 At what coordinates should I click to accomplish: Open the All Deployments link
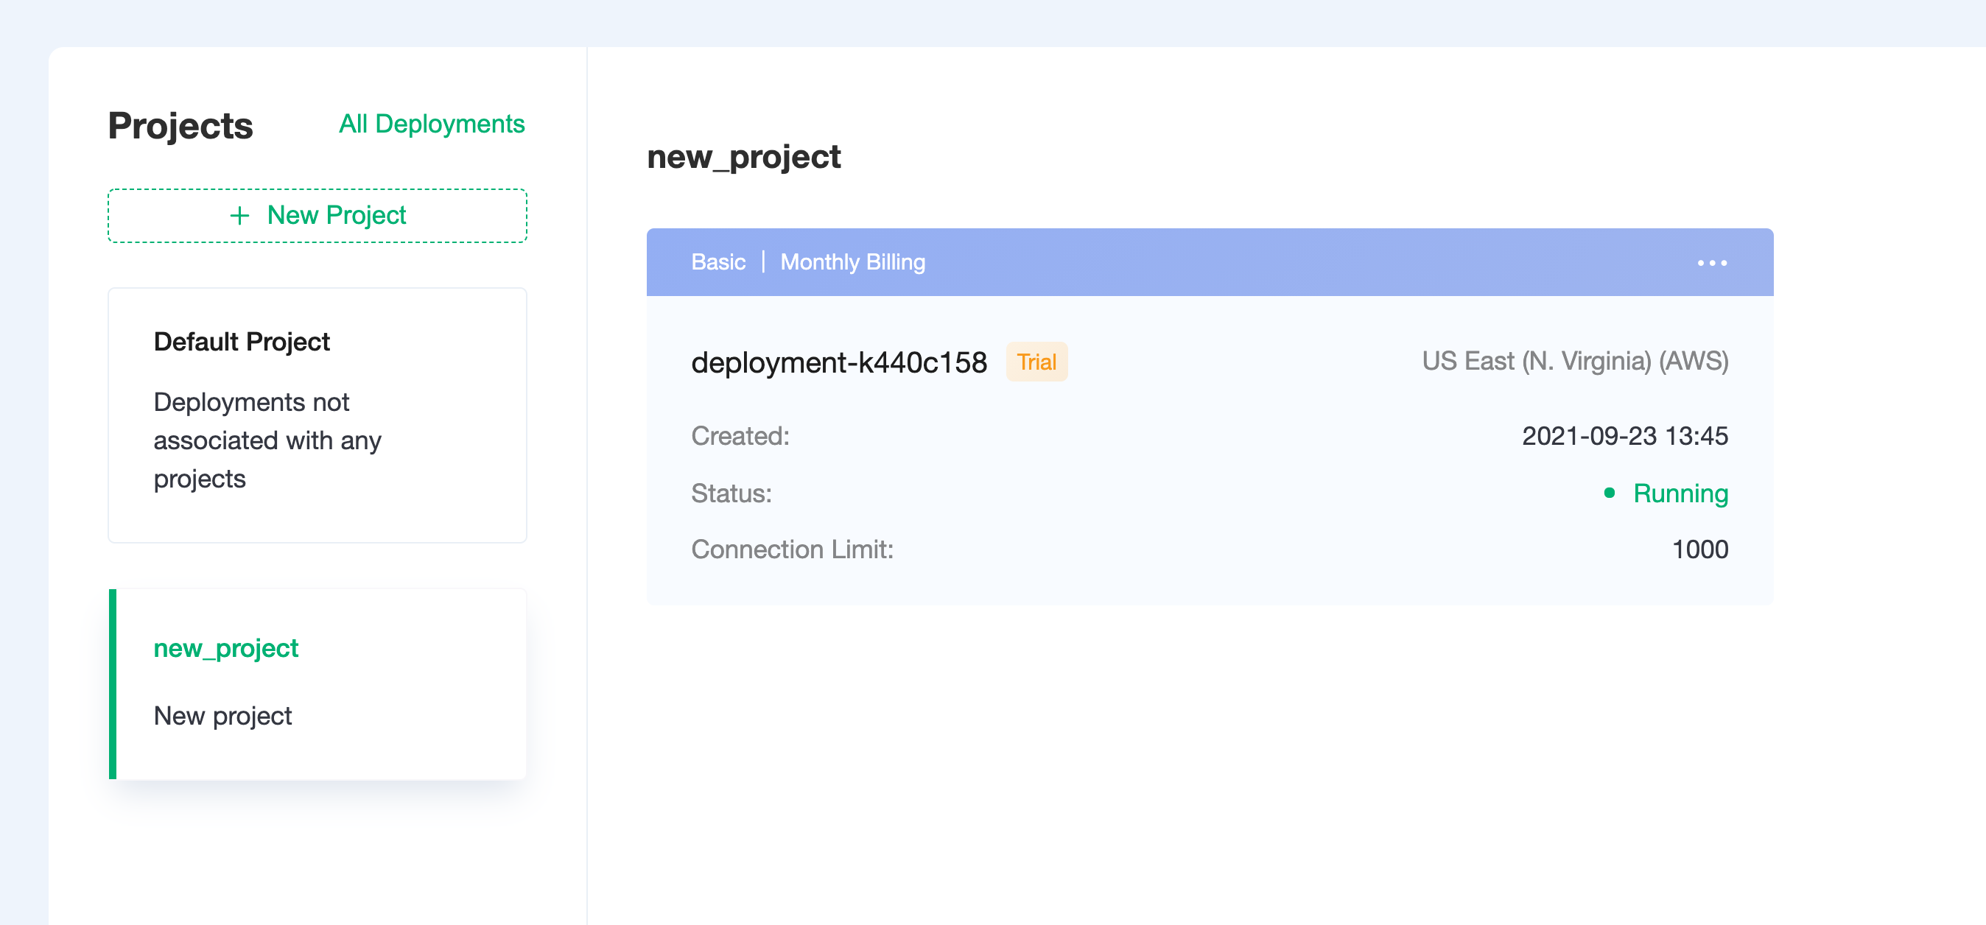(x=432, y=124)
